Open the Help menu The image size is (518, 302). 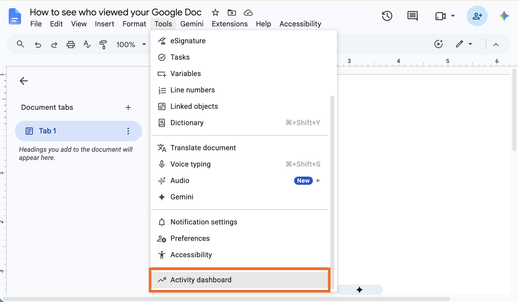263,24
